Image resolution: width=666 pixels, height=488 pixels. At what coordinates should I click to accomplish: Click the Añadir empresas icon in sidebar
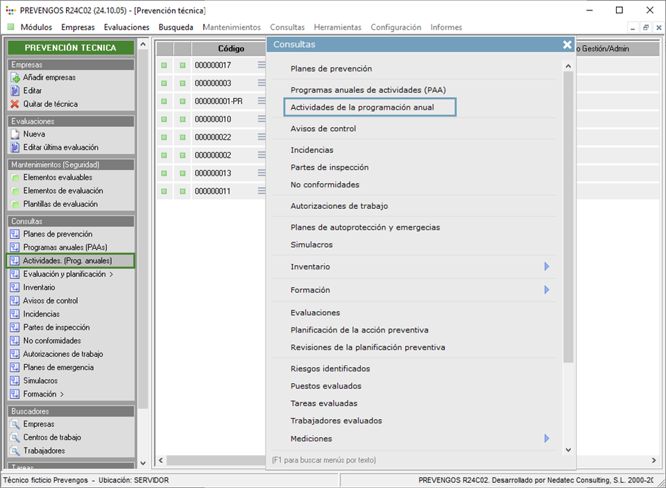(x=16, y=78)
